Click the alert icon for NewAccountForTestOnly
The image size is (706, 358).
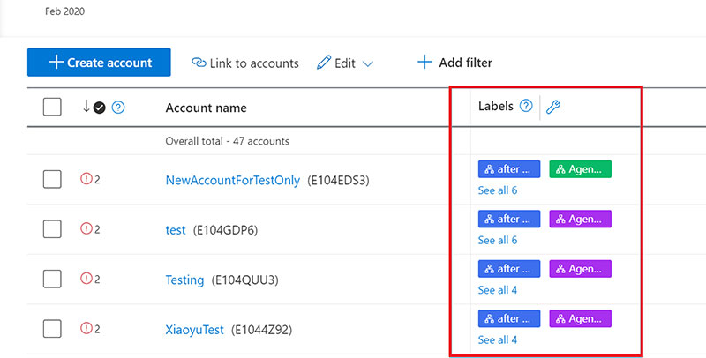86,179
